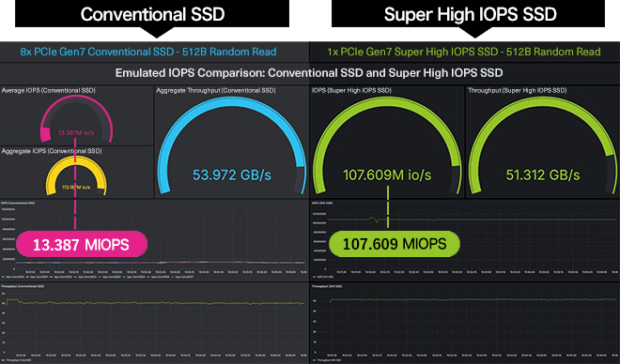This screenshot has height=364, width=620.
Task: Open the Aggregate Throughput (Conventional SSD) panel title
Action: point(216,90)
